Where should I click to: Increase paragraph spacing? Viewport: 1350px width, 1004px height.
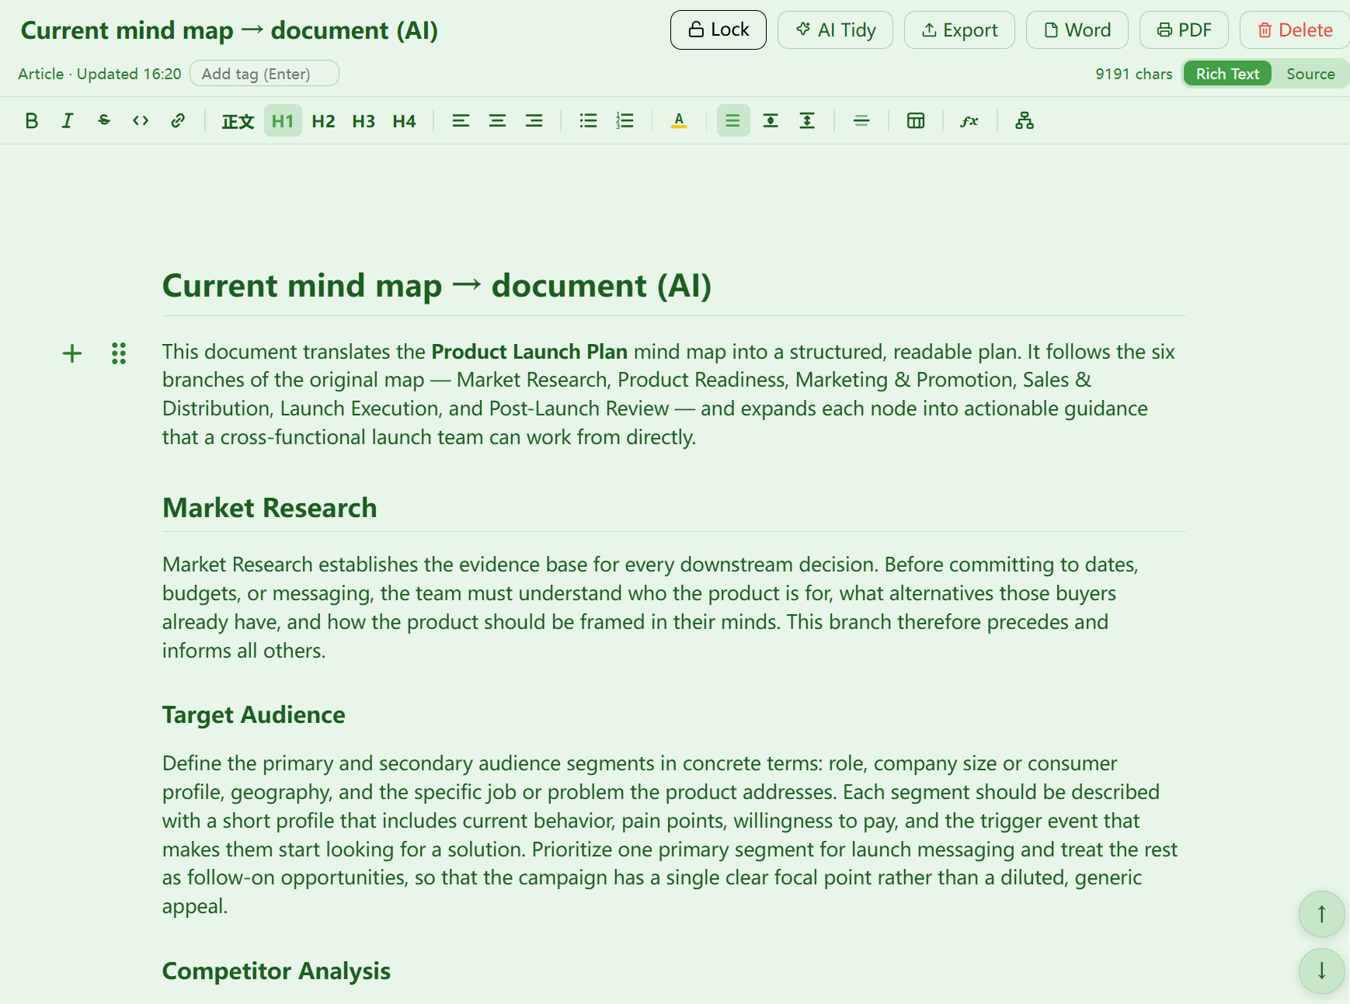[807, 120]
